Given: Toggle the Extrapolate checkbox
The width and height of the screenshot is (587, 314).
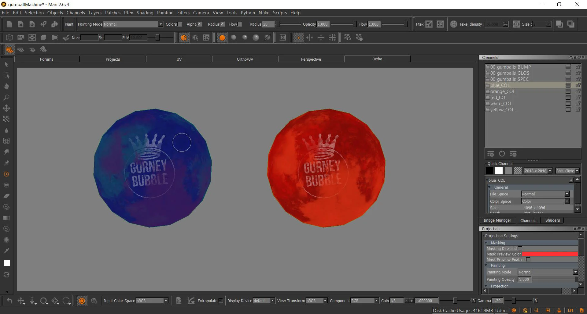Looking at the screenshot, I should coord(221,301).
